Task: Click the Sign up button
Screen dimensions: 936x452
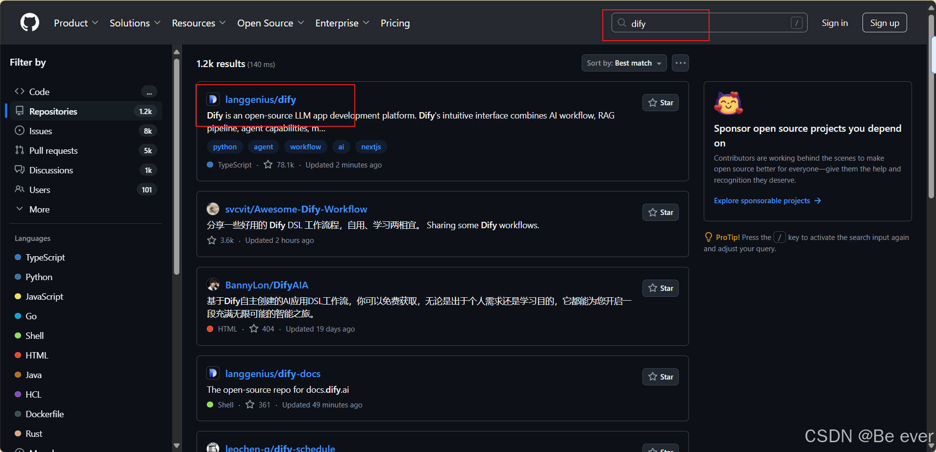Action: [x=884, y=22]
